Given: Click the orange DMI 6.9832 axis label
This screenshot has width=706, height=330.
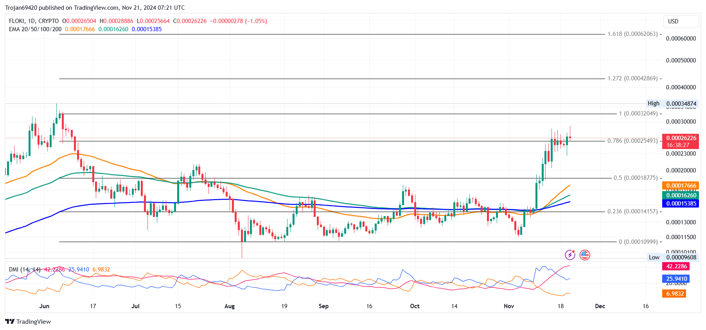Looking at the screenshot, I should [675, 293].
